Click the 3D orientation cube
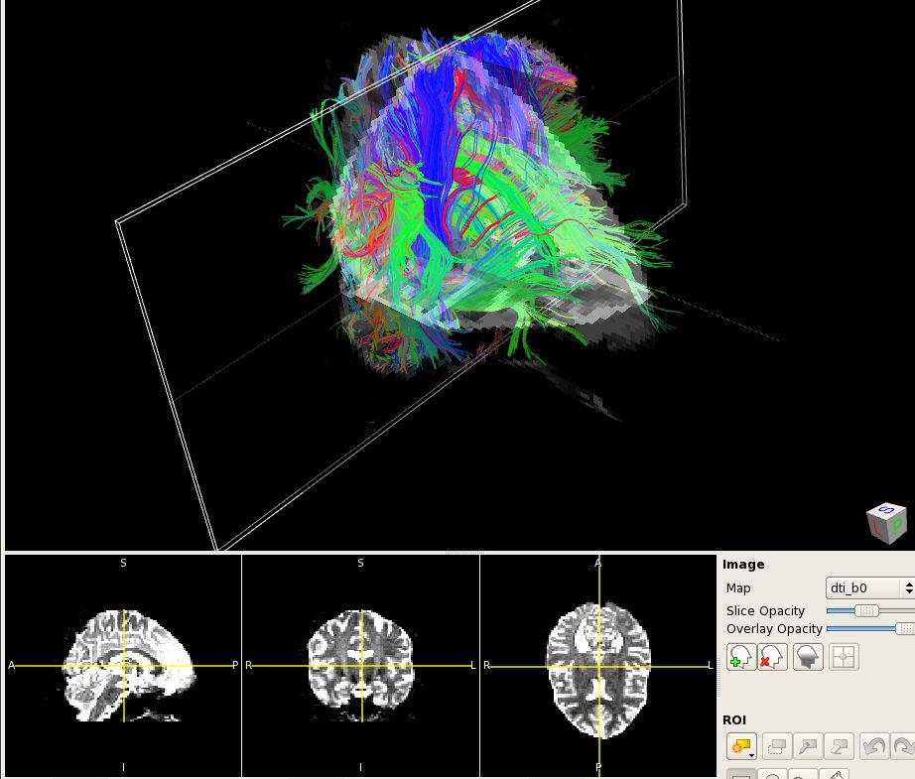Viewport: 915px width, 779px height. (x=887, y=523)
